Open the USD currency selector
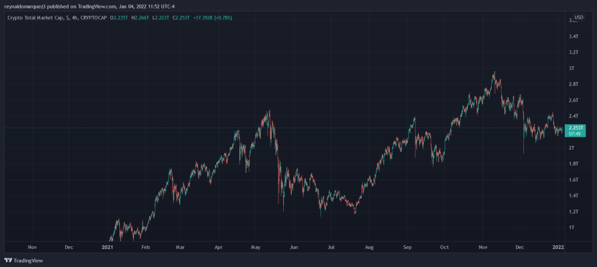 coord(579,18)
